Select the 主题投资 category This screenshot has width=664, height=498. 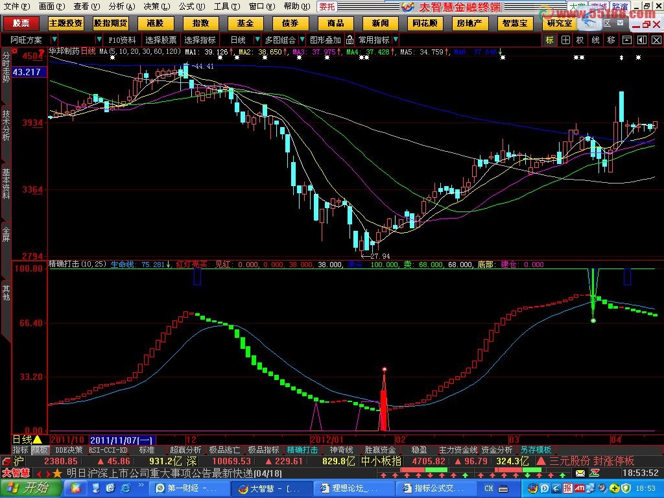pyautogui.click(x=65, y=23)
